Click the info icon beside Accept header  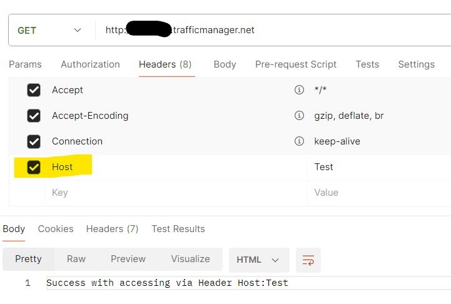point(299,90)
